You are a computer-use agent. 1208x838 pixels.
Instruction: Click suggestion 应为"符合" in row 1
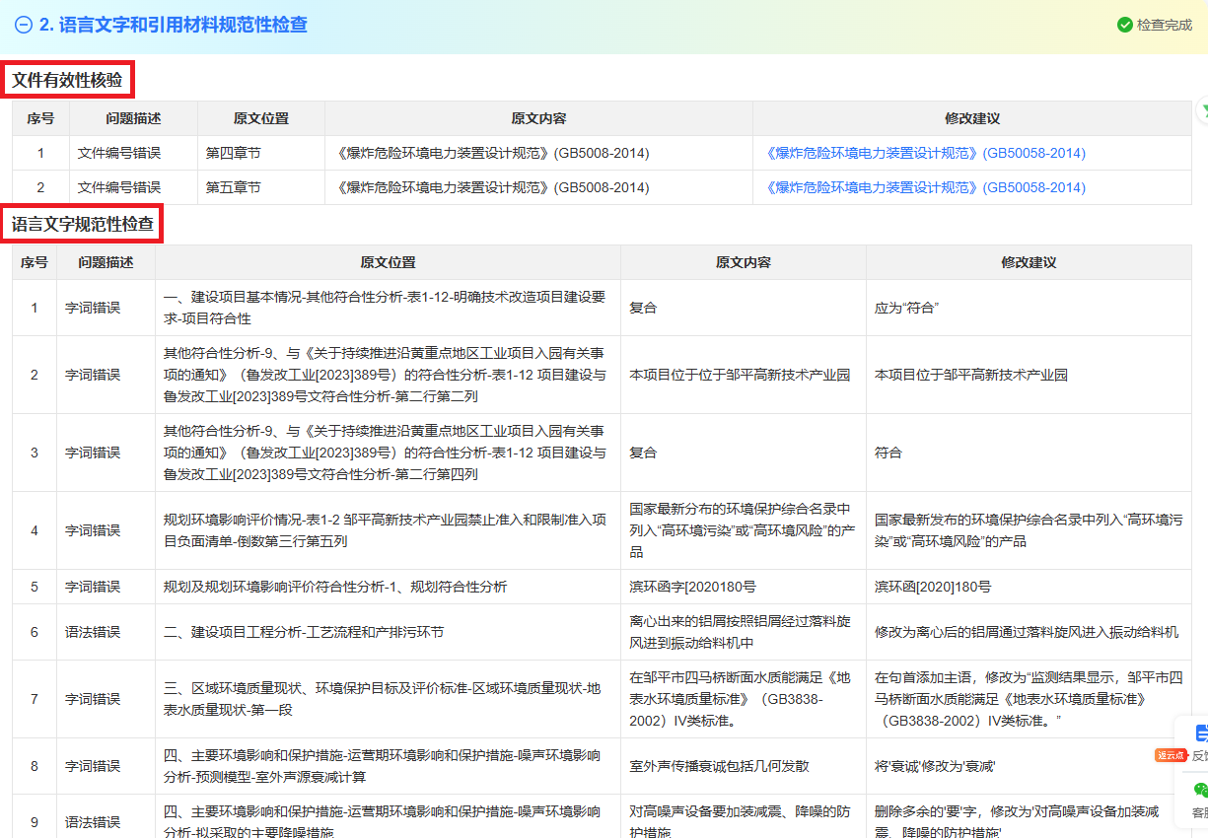(x=906, y=308)
